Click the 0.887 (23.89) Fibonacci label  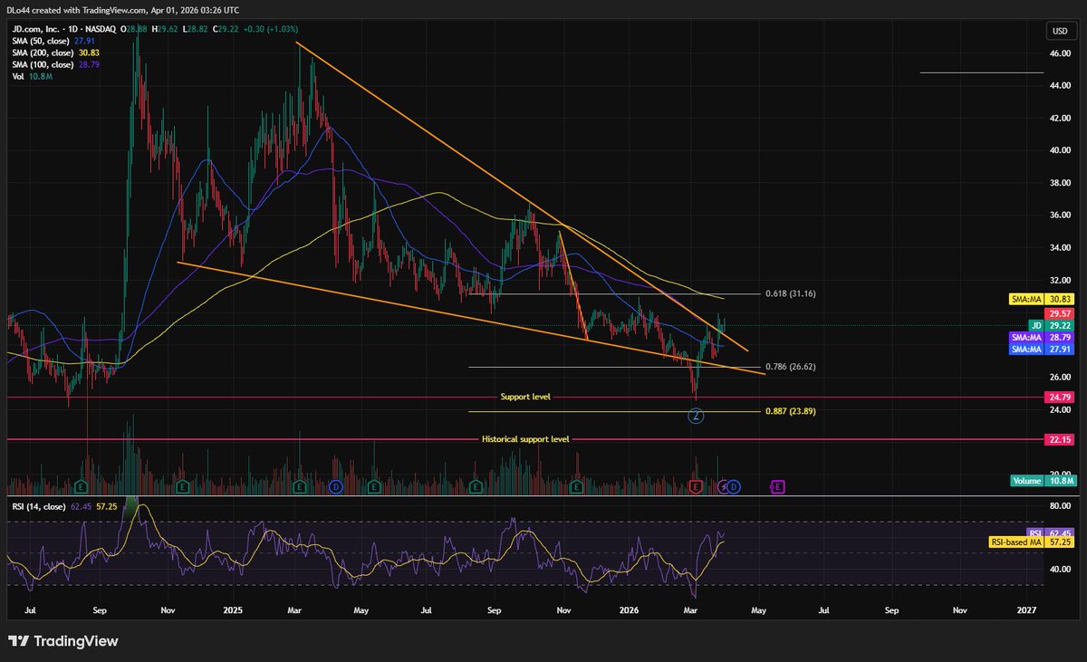click(792, 410)
